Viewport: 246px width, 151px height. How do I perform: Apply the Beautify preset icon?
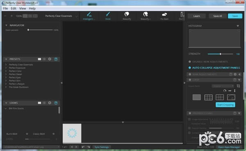pyautogui.click(x=127, y=14)
